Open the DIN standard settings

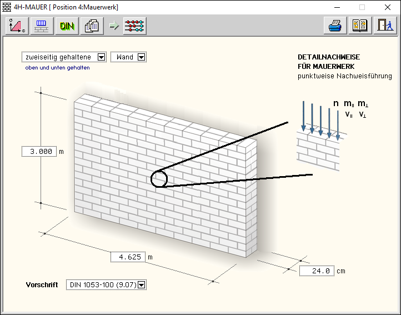click(67, 26)
